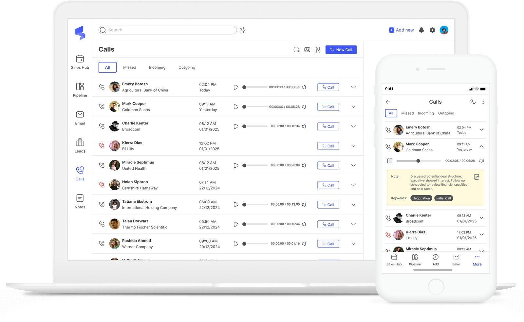Screen dimensions: 524x322
Task: Toggle the speaker icon on the mobile player
Action: click(x=481, y=161)
